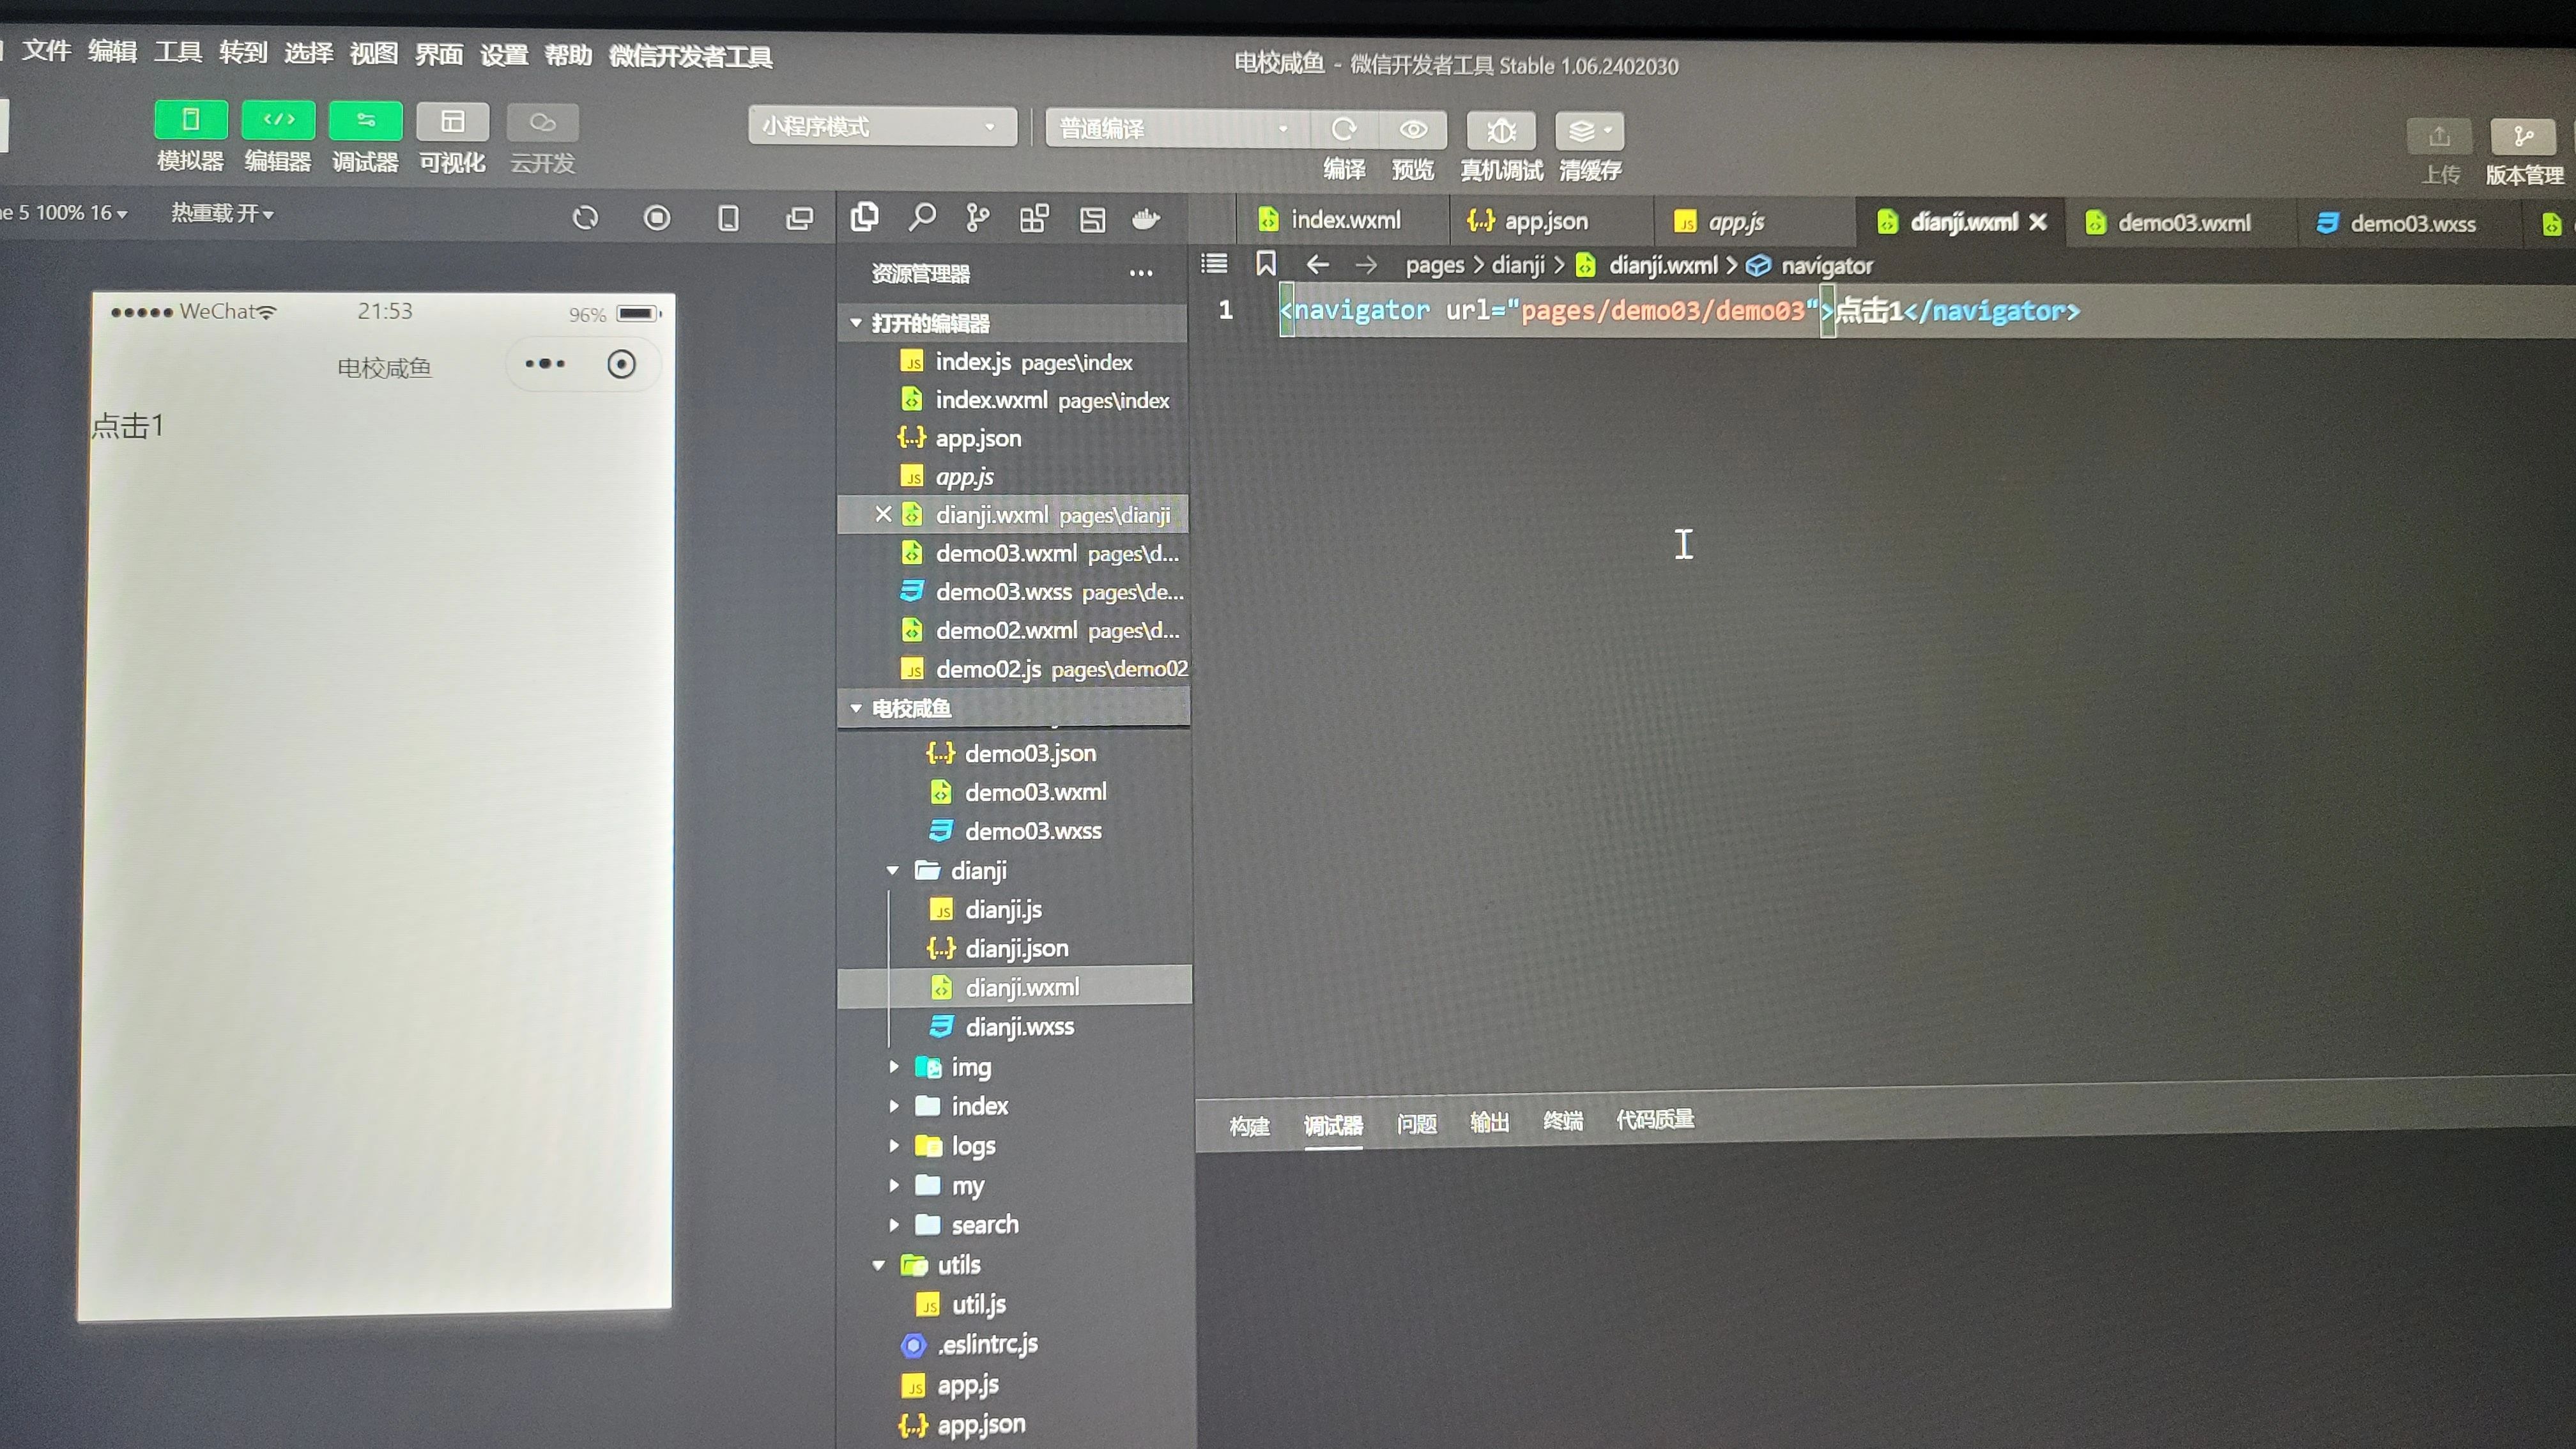Click the 云开发 cloud development icon
The width and height of the screenshot is (2576, 1449).
point(542,123)
